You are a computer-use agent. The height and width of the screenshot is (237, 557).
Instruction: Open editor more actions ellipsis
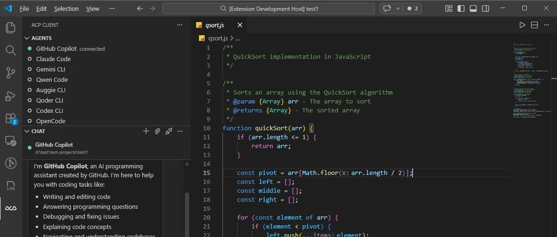(546, 25)
